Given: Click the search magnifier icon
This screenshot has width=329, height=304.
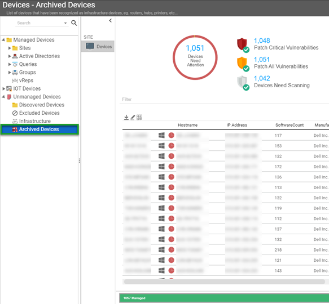Looking at the screenshot, I should click(74, 23).
